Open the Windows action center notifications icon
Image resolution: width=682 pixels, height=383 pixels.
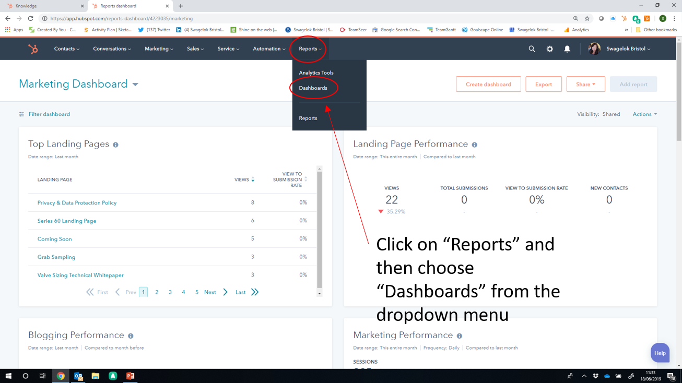click(x=671, y=376)
